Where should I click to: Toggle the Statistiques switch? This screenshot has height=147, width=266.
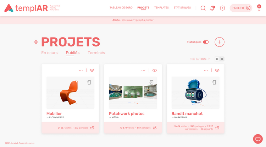coord(206,42)
